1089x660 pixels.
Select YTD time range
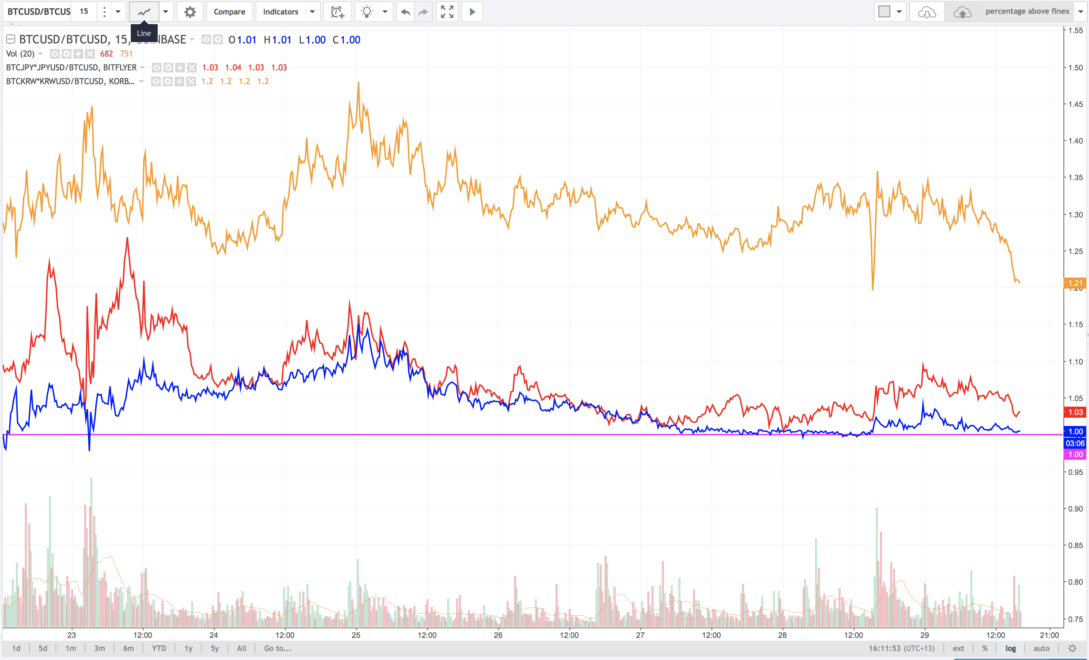[x=159, y=648]
